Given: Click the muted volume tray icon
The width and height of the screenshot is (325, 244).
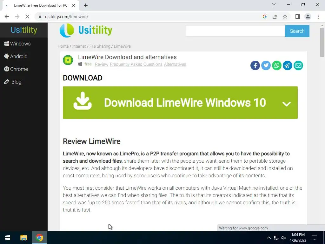Looking at the screenshot, I should (x=284, y=238).
